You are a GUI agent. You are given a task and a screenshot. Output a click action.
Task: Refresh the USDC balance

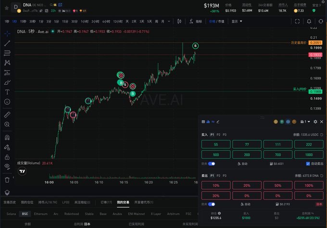(x=322, y=135)
